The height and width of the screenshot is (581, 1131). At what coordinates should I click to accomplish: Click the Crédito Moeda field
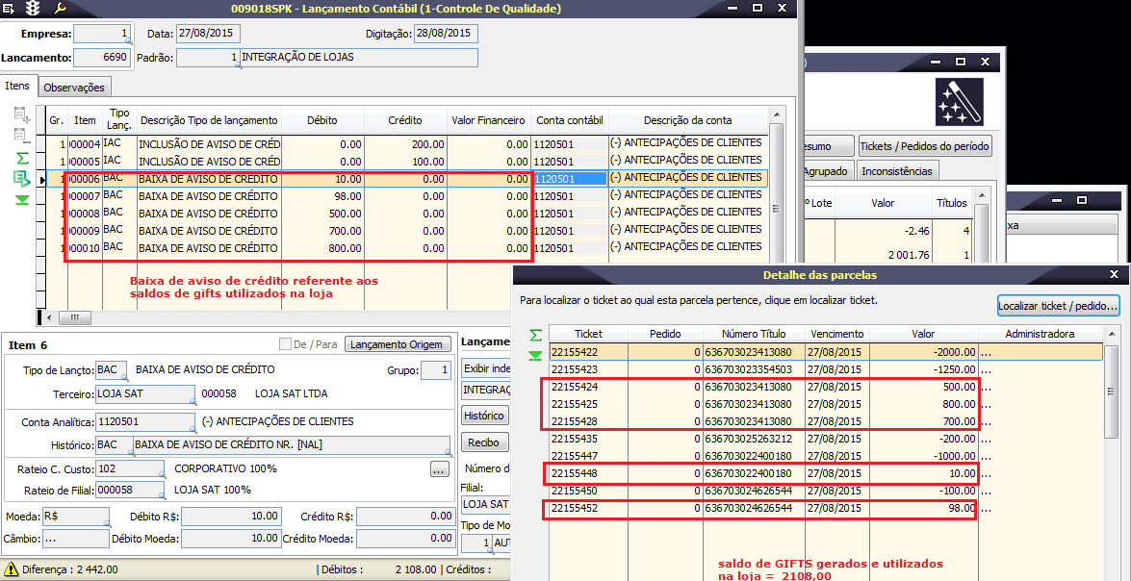pyautogui.click(x=405, y=539)
